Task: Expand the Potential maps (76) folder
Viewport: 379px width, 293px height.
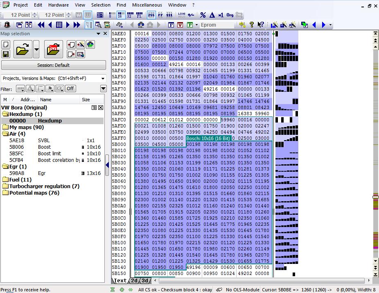Action: tap(5, 193)
